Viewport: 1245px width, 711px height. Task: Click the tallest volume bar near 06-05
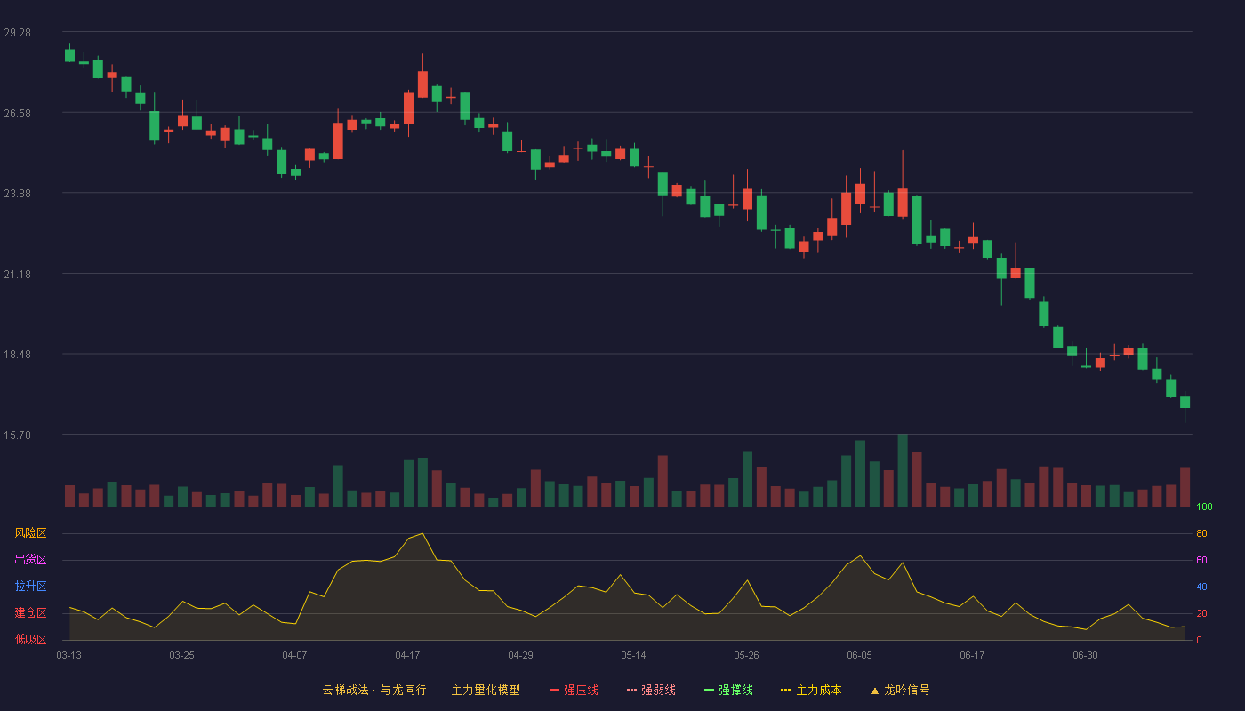[x=903, y=470]
